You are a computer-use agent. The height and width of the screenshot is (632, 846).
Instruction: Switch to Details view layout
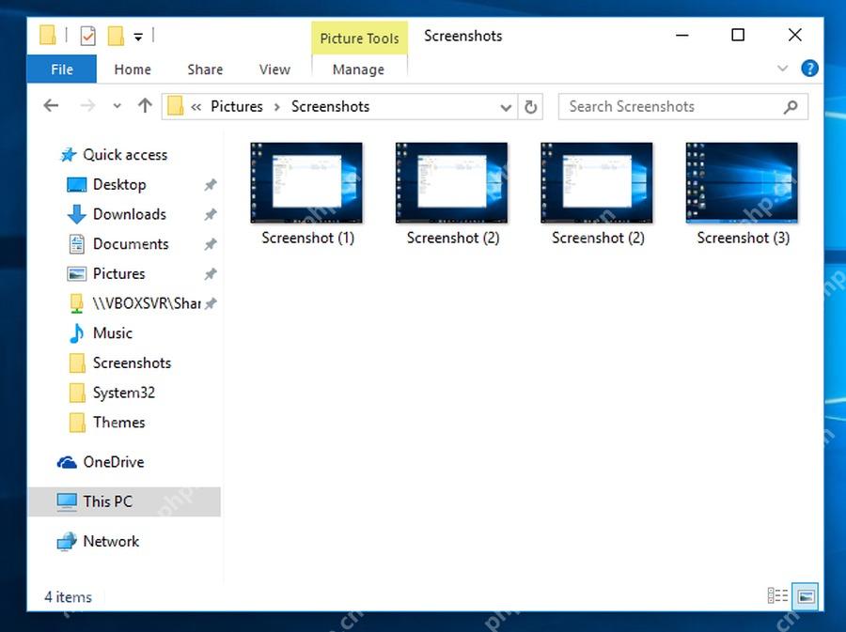tap(777, 596)
